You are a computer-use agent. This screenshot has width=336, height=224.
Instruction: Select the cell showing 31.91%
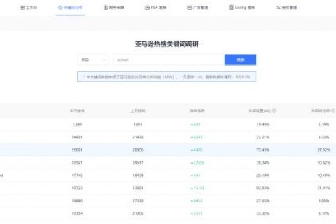[324, 188]
